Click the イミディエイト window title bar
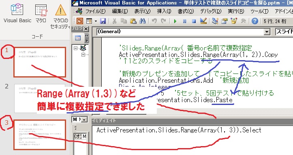This screenshot has height=155, width=293. pos(192,121)
